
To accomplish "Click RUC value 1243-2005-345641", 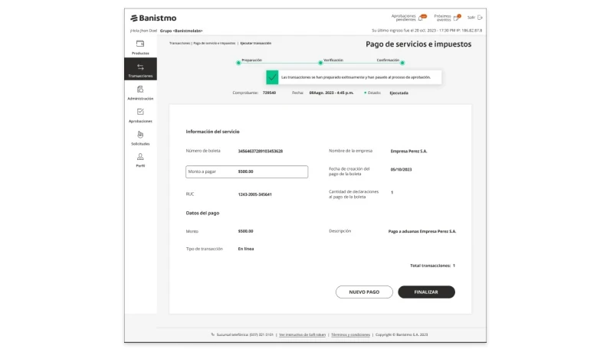I will 255,194.
